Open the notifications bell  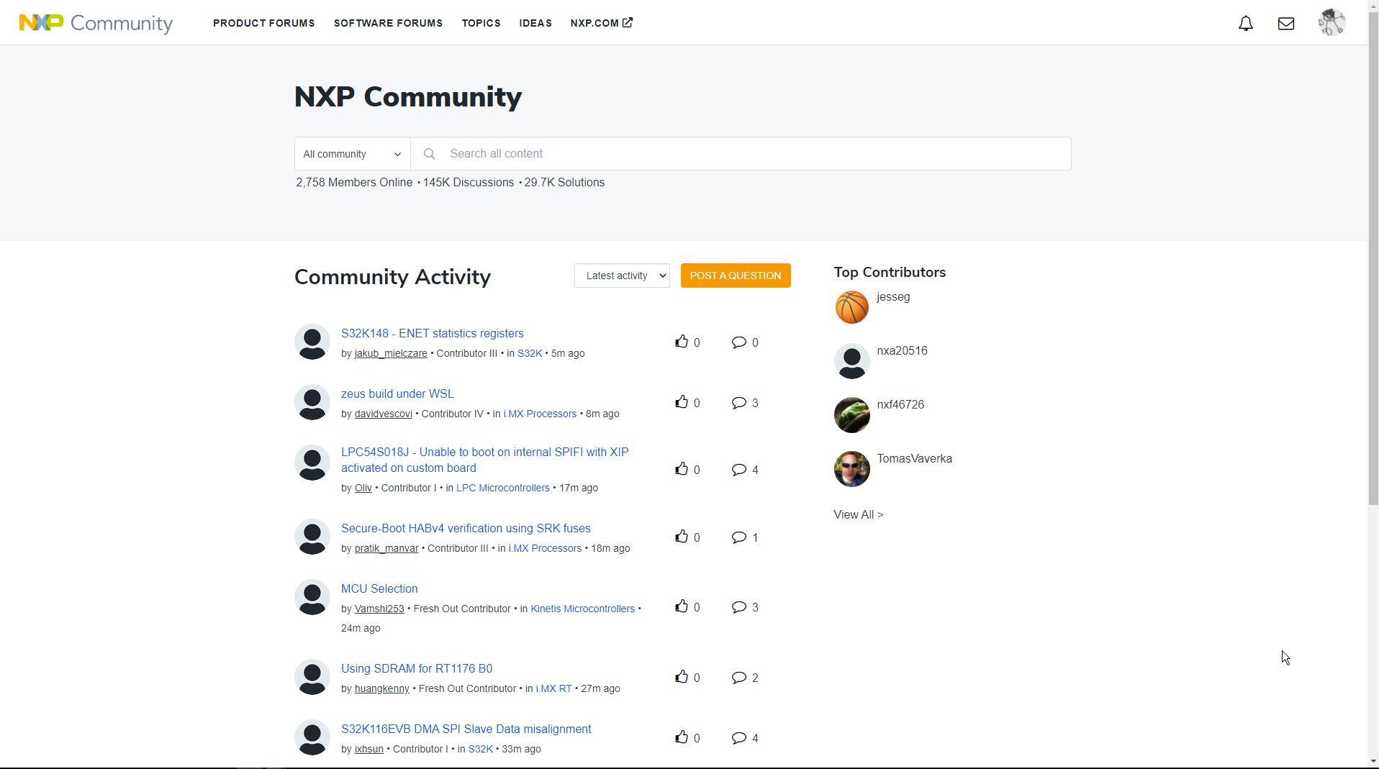click(x=1246, y=24)
